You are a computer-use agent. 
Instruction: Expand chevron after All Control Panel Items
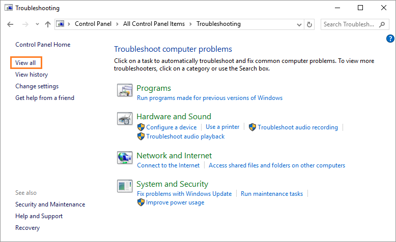[190, 24]
